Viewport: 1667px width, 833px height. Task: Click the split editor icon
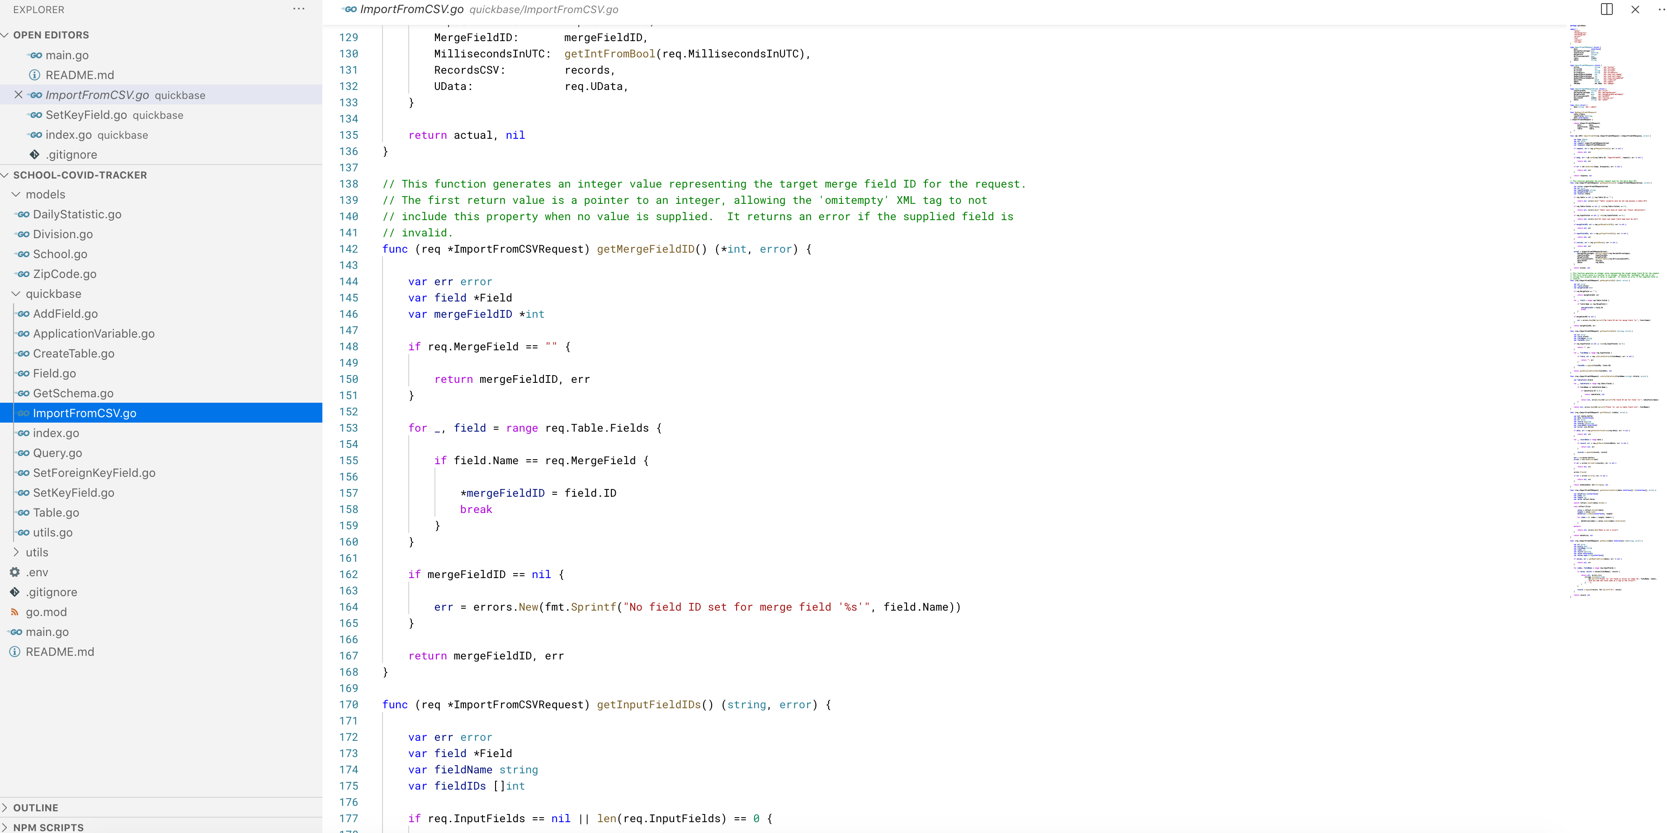[1606, 9]
